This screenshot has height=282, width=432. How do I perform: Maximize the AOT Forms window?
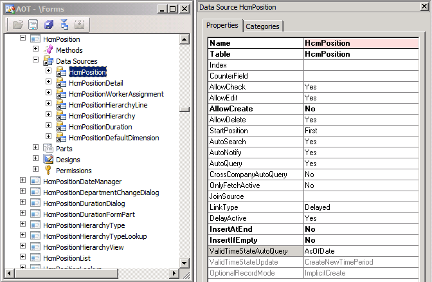click(x=173, y=9)
